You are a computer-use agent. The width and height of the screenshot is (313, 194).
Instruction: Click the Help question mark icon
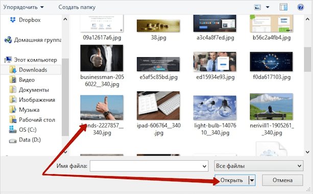coord(300,7)
